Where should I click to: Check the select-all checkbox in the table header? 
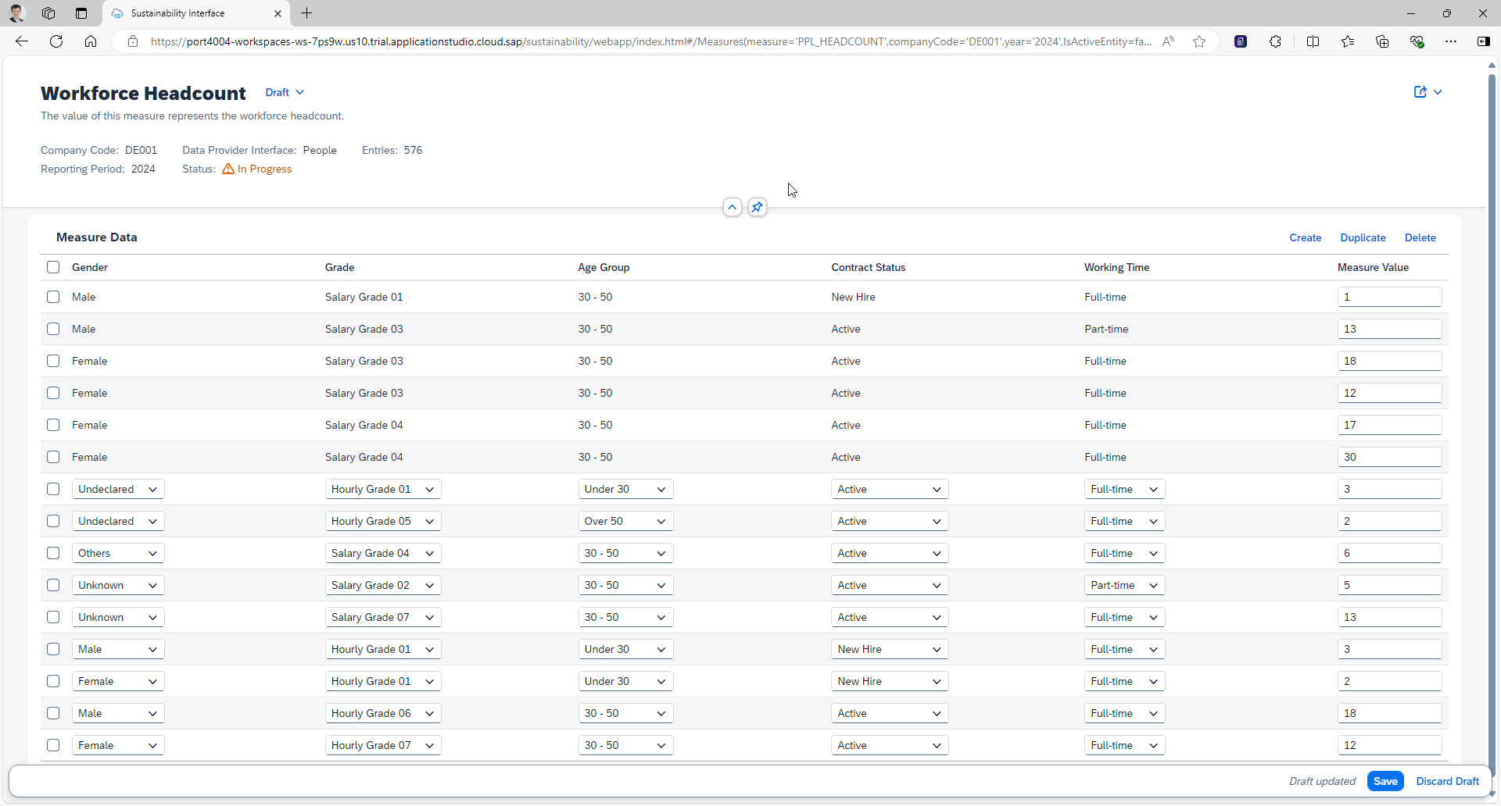click(x=53, y=267)
